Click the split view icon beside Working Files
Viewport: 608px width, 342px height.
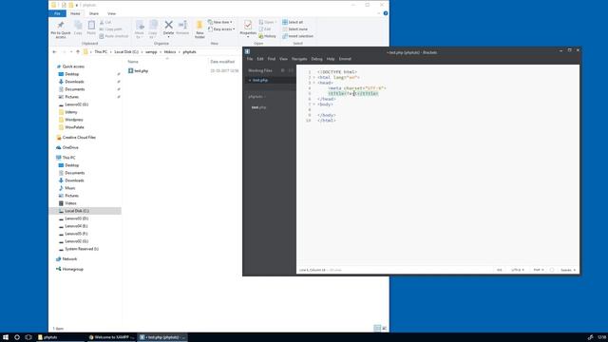point(291,70)
